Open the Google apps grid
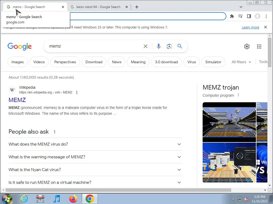273x204 pixels. pyautogui.click(x=259, y=46)
